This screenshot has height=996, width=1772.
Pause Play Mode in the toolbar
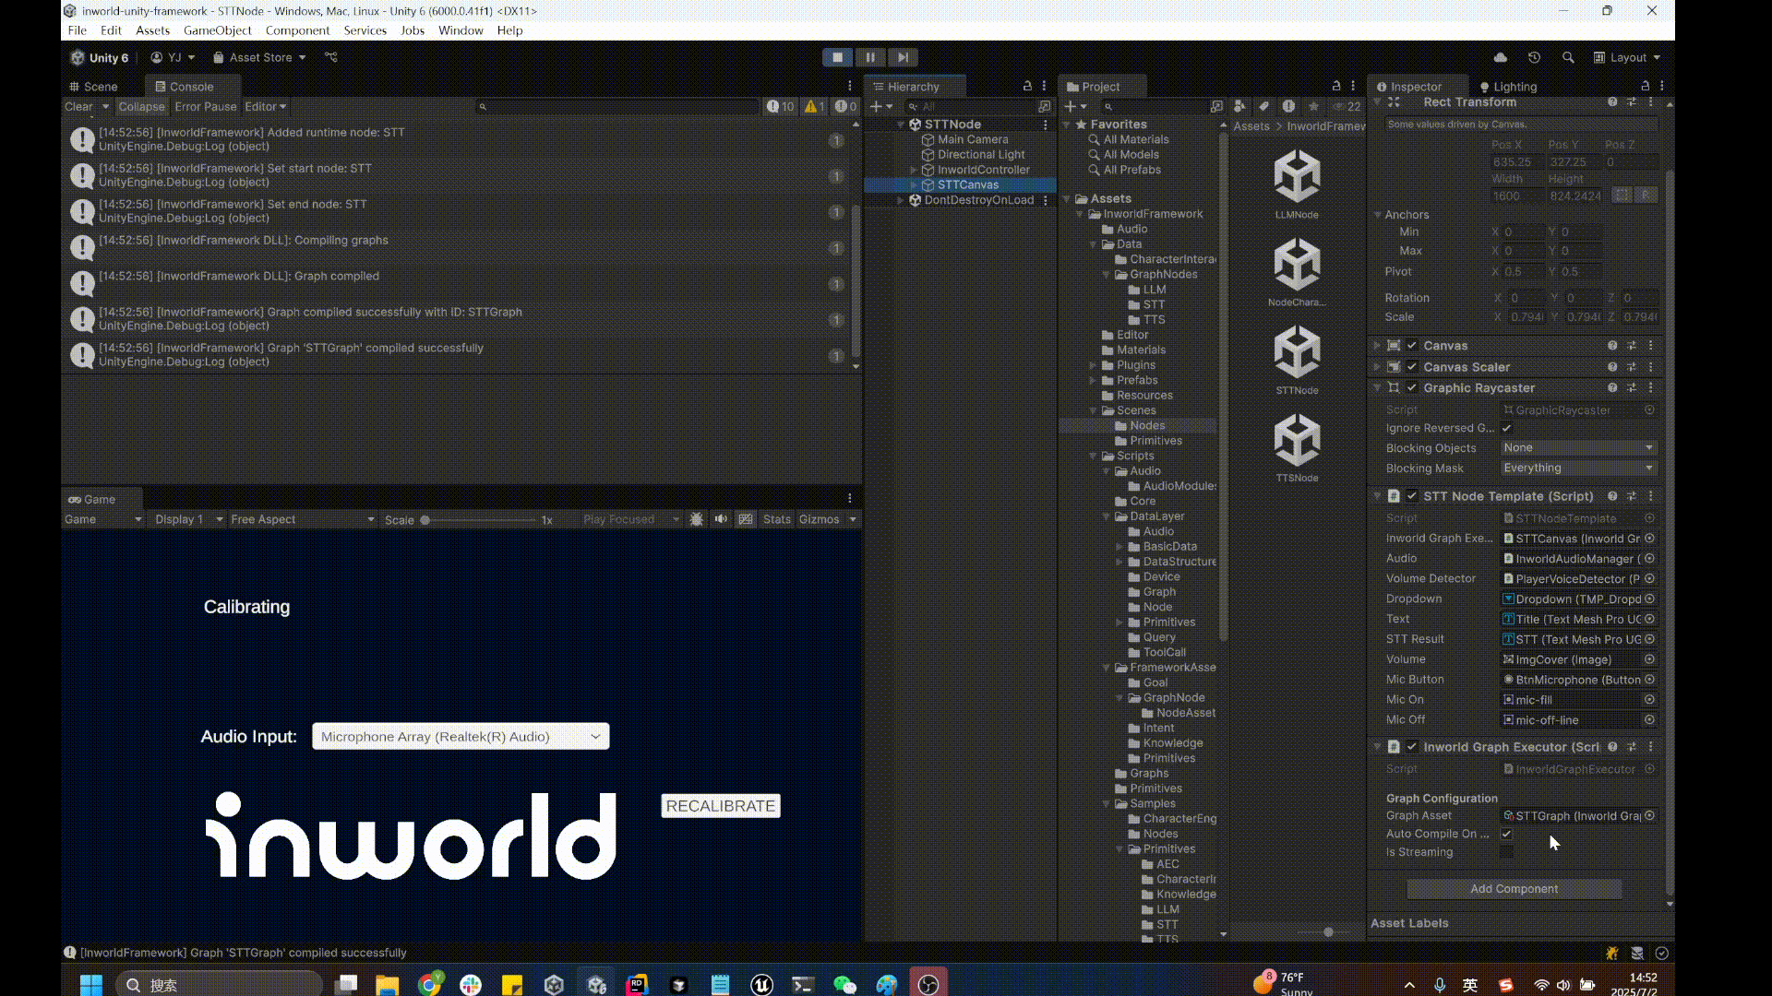tap(870, 57)
